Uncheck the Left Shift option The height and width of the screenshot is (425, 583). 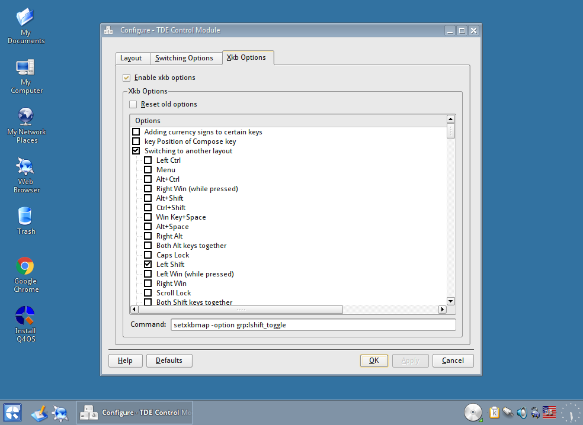click(148, 265)
